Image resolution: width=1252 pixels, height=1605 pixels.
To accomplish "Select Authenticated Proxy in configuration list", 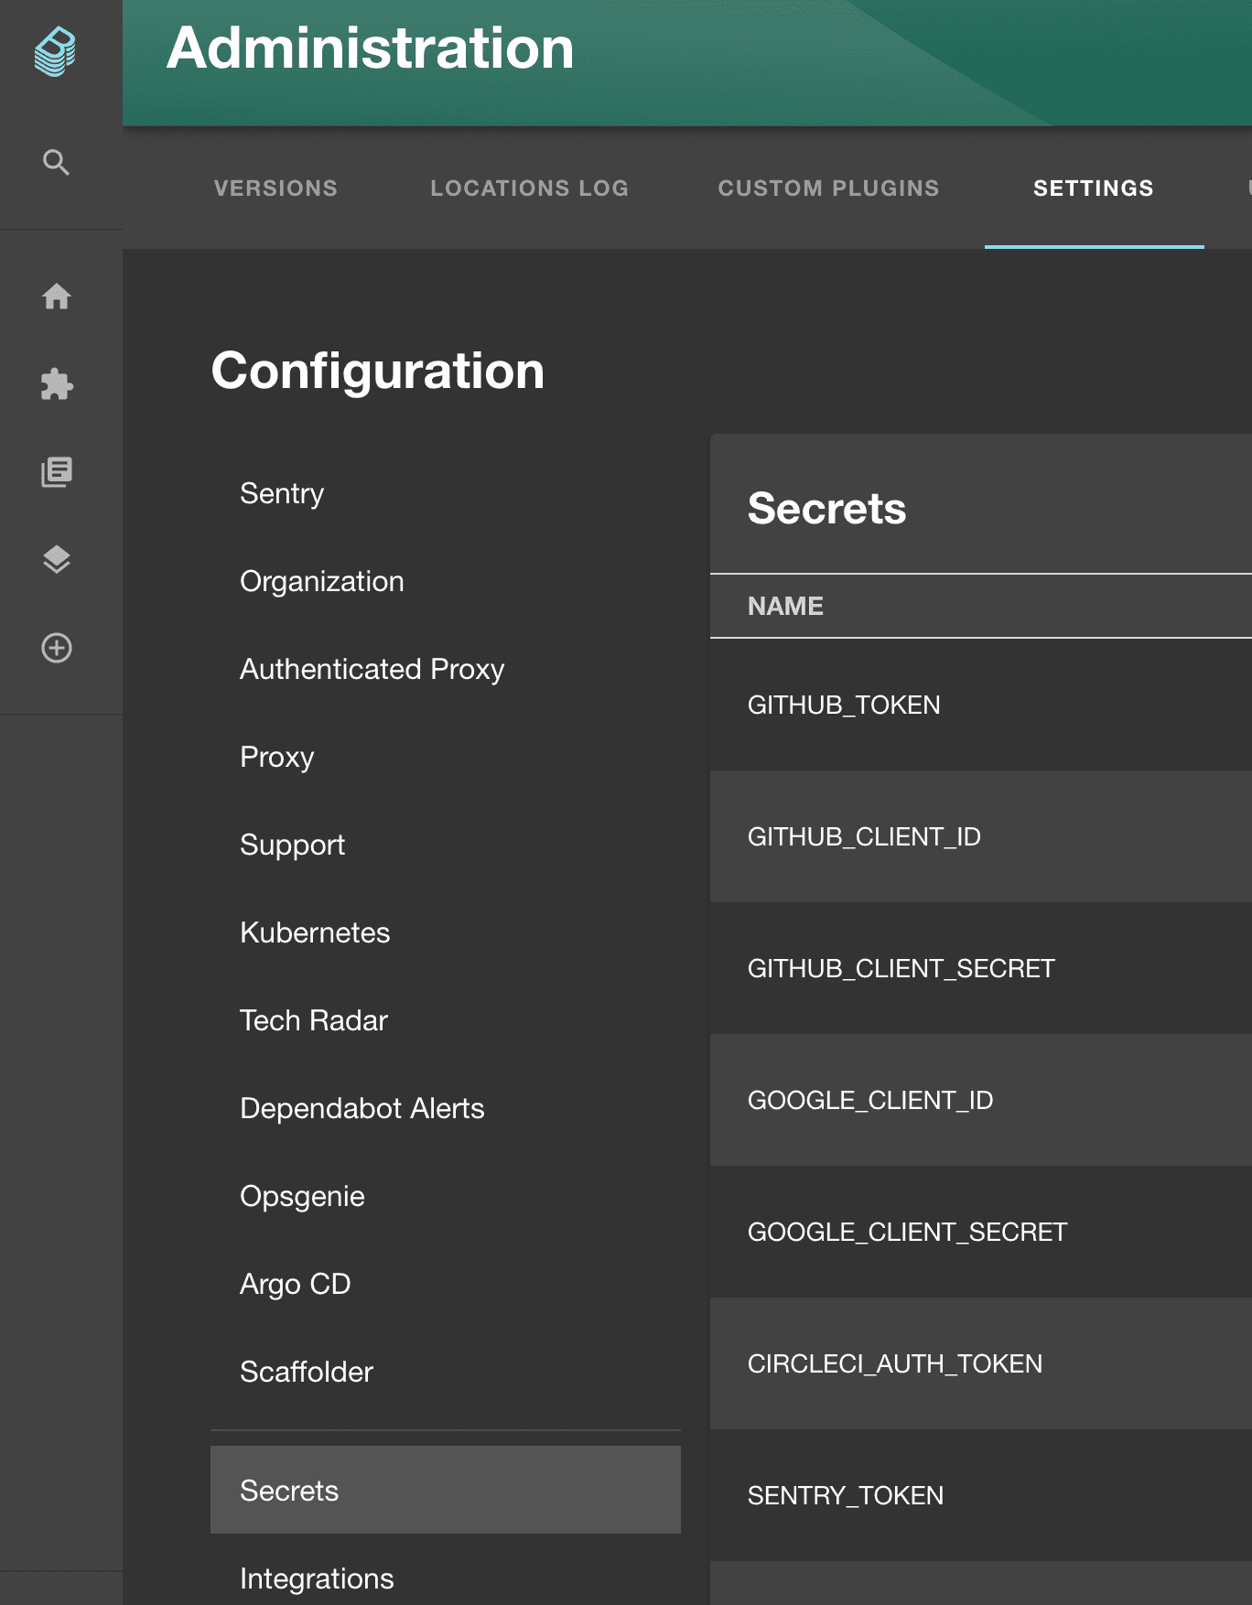I will [x=446, y=669].
